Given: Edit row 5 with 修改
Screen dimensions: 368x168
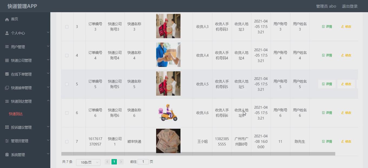Looking at the screenshot, I should click(x=346, y=84).
